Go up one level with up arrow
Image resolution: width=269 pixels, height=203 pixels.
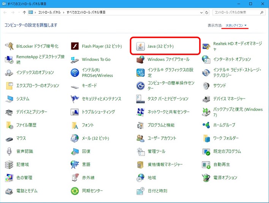click(x=24, y=13)
